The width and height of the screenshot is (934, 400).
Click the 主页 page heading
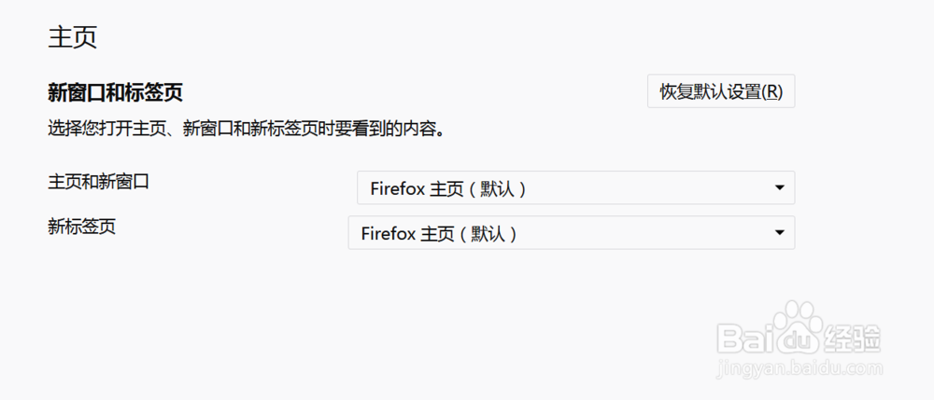coord(73,38)
